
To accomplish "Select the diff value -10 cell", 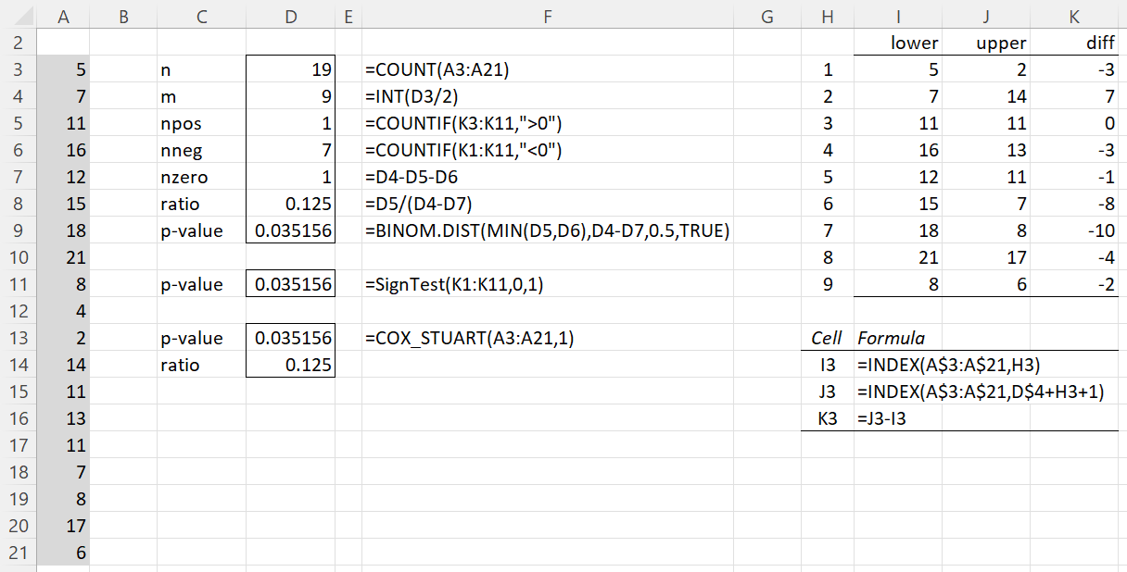I will tap(1089, 230).
